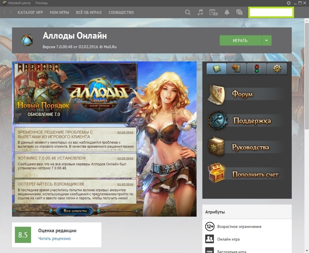
Task: Open the Новый Порядок update banner
Action: click(75, 93)
